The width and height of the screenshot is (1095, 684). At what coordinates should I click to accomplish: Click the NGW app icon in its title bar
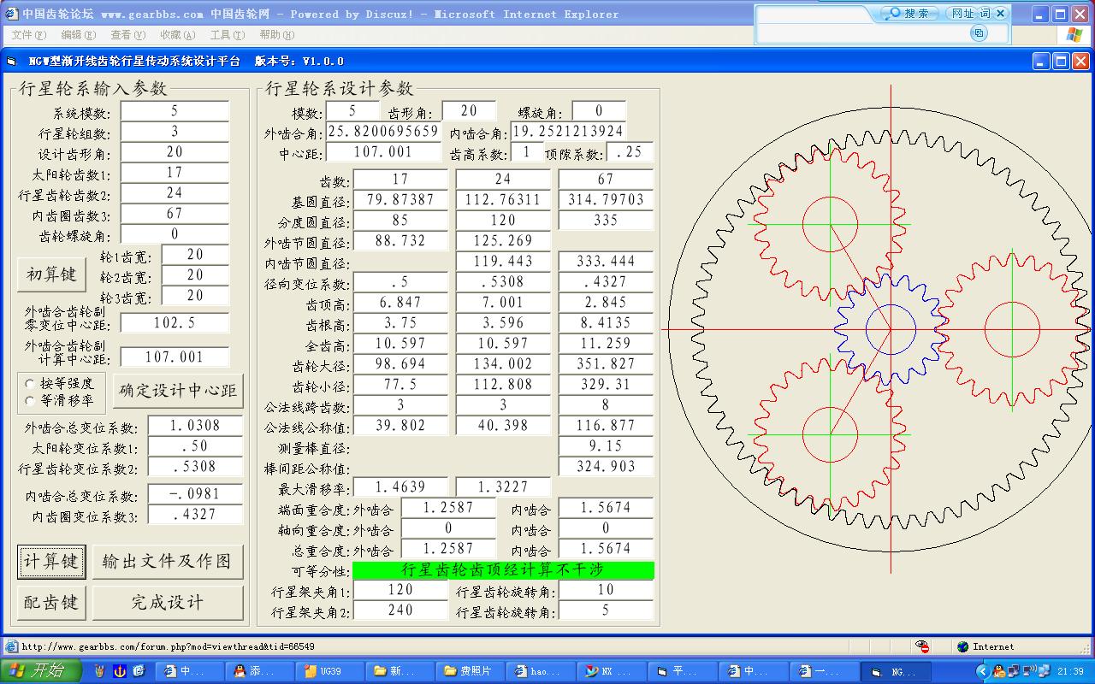pos(12,61)
